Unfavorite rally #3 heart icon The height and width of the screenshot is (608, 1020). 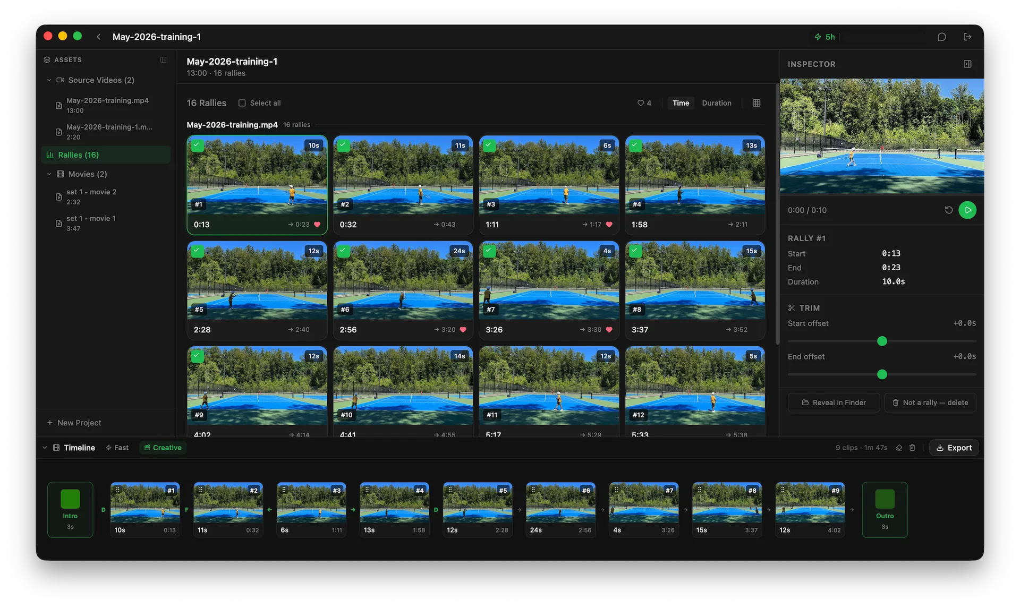click(609, 225)
